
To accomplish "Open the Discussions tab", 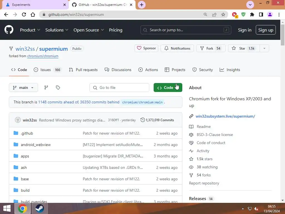I will tap(118, 70).
